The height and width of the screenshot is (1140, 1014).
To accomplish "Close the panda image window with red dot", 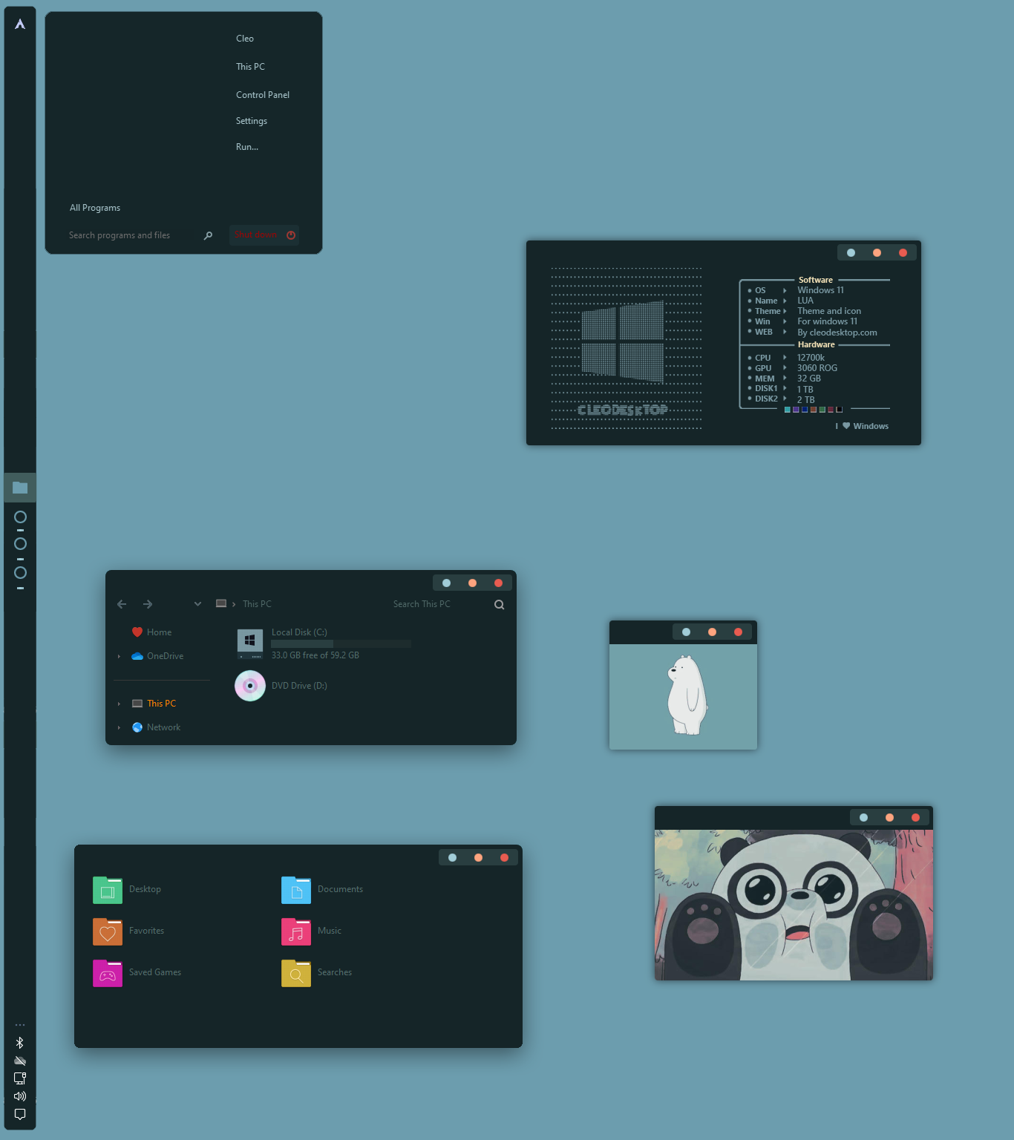I will click(x=915, y=817).
